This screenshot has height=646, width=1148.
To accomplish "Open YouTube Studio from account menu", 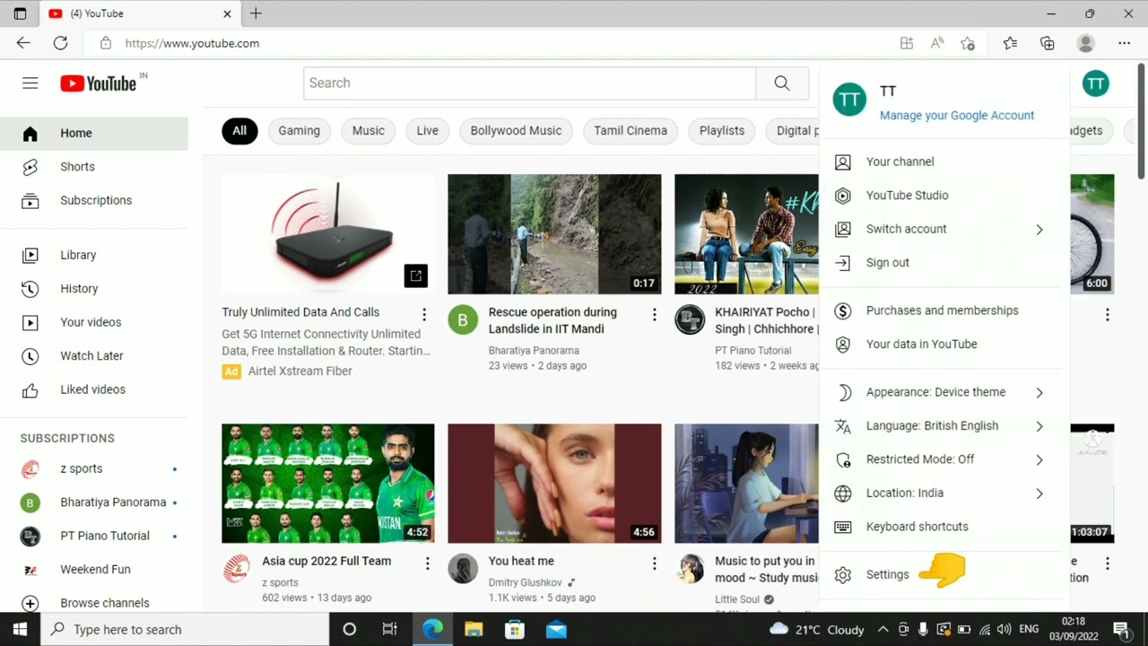I will (940, 196).
